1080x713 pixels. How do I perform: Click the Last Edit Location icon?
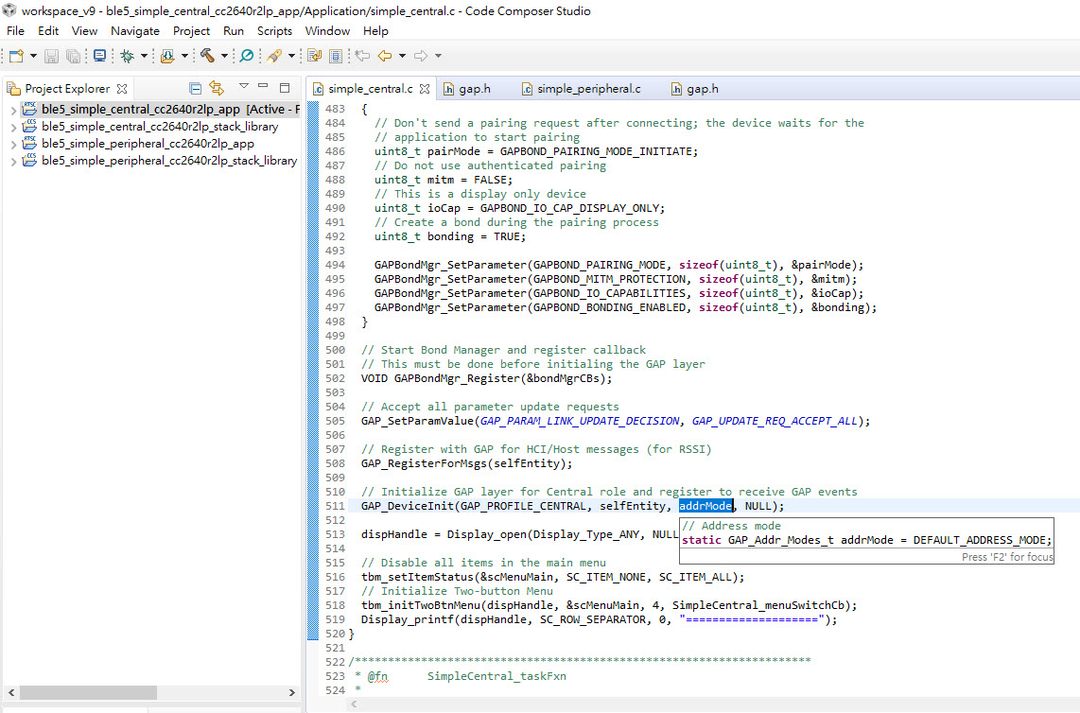(x=361, y=57)
